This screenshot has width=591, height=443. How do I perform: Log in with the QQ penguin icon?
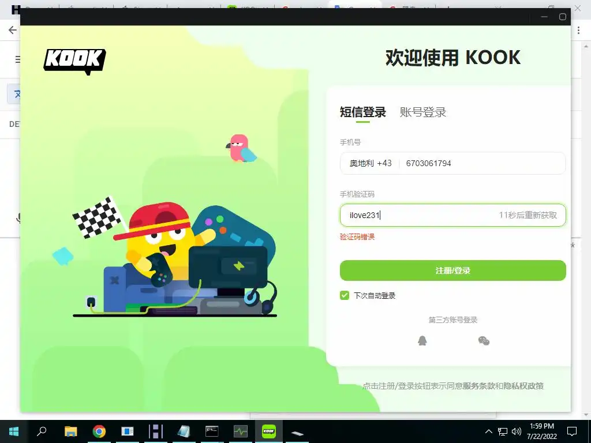pos(422,341)
